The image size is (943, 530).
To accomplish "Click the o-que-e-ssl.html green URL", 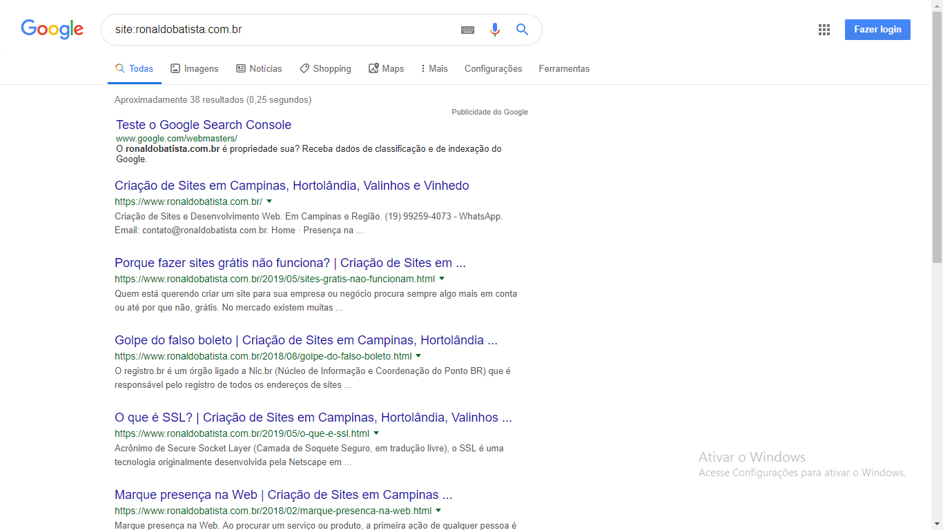I will point(242,433).
